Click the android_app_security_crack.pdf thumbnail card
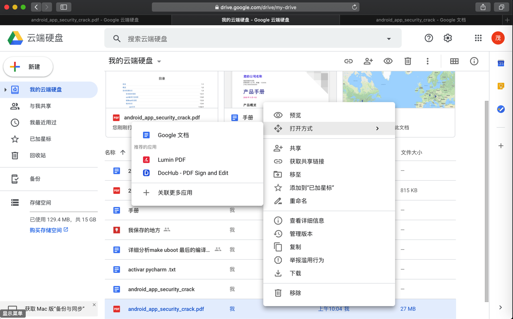The height and width of the screenshot is (319, 513). click(x=162, y=104)
